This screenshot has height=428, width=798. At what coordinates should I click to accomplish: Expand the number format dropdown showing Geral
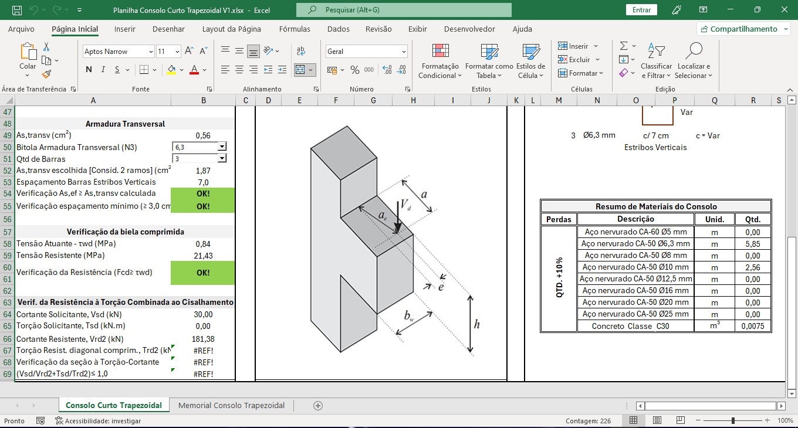click(404, 52)
